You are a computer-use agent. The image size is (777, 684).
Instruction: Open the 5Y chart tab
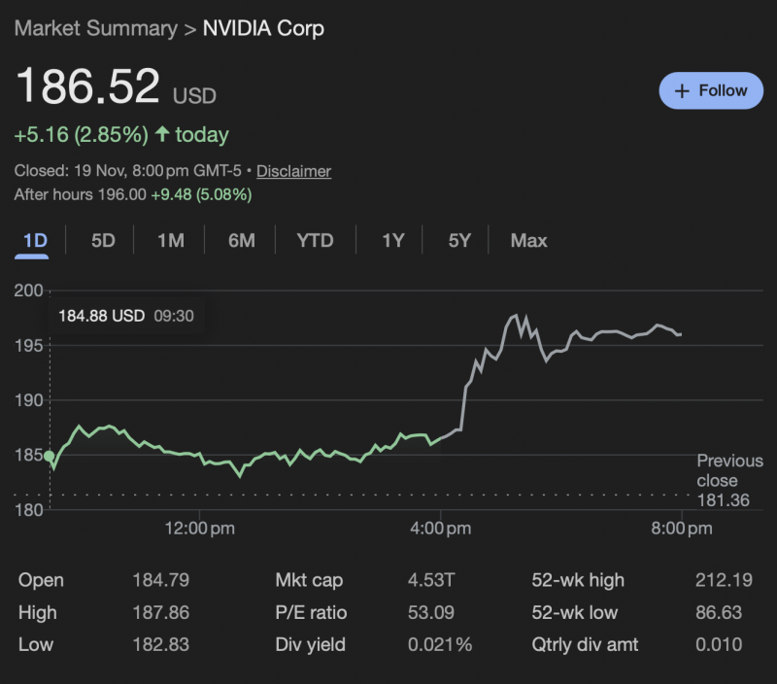point(459,240)
